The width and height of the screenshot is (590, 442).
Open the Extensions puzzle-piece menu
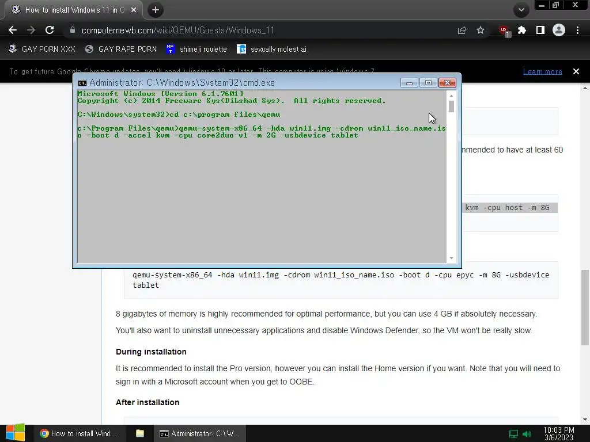(x=522, y=30)
